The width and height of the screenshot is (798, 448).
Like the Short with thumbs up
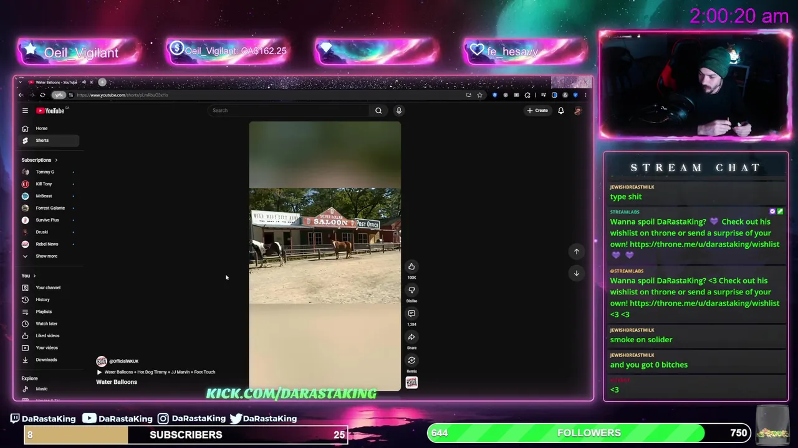[x=411, y=267]
